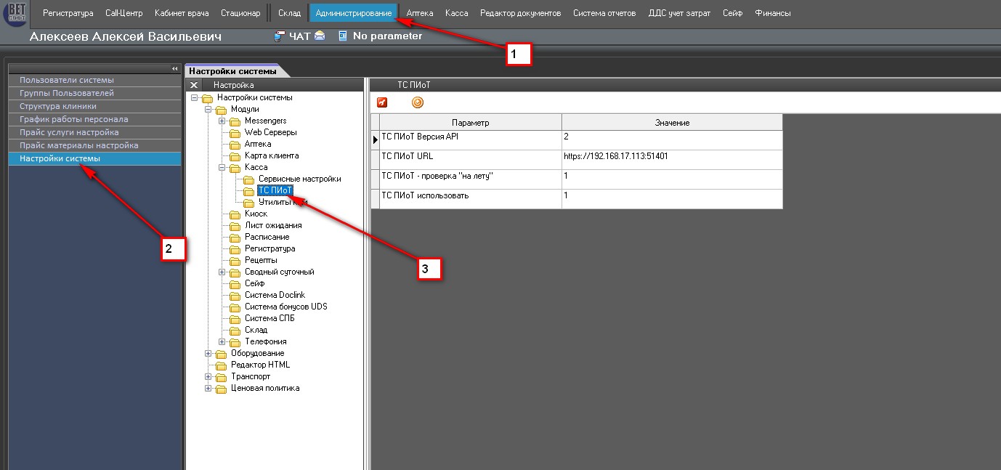Viewport: 1001px width, 470px height.
Task: Expand the Messengers tree node
Action: [x=222, y=121]
